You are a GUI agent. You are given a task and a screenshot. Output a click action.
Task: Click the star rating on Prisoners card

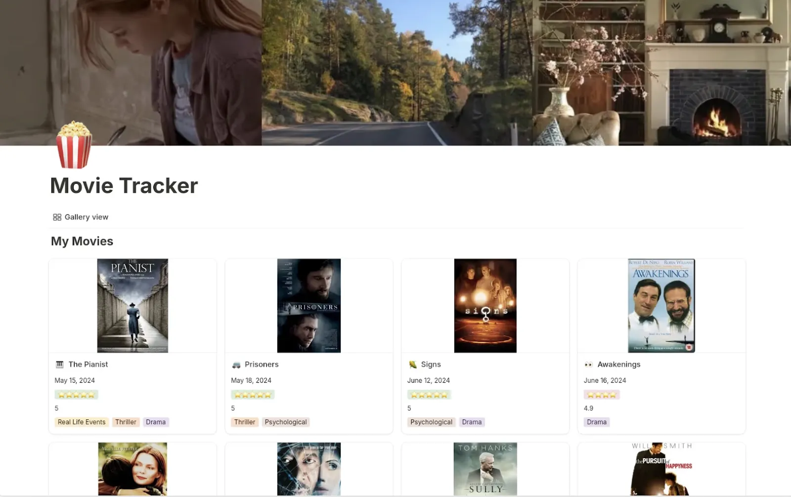coord(253,395)
